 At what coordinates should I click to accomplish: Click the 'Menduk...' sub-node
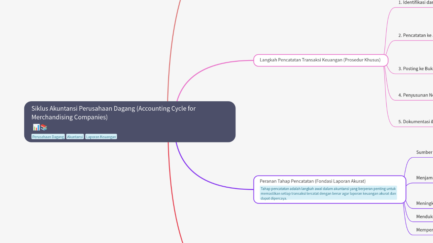click(424, 216)
